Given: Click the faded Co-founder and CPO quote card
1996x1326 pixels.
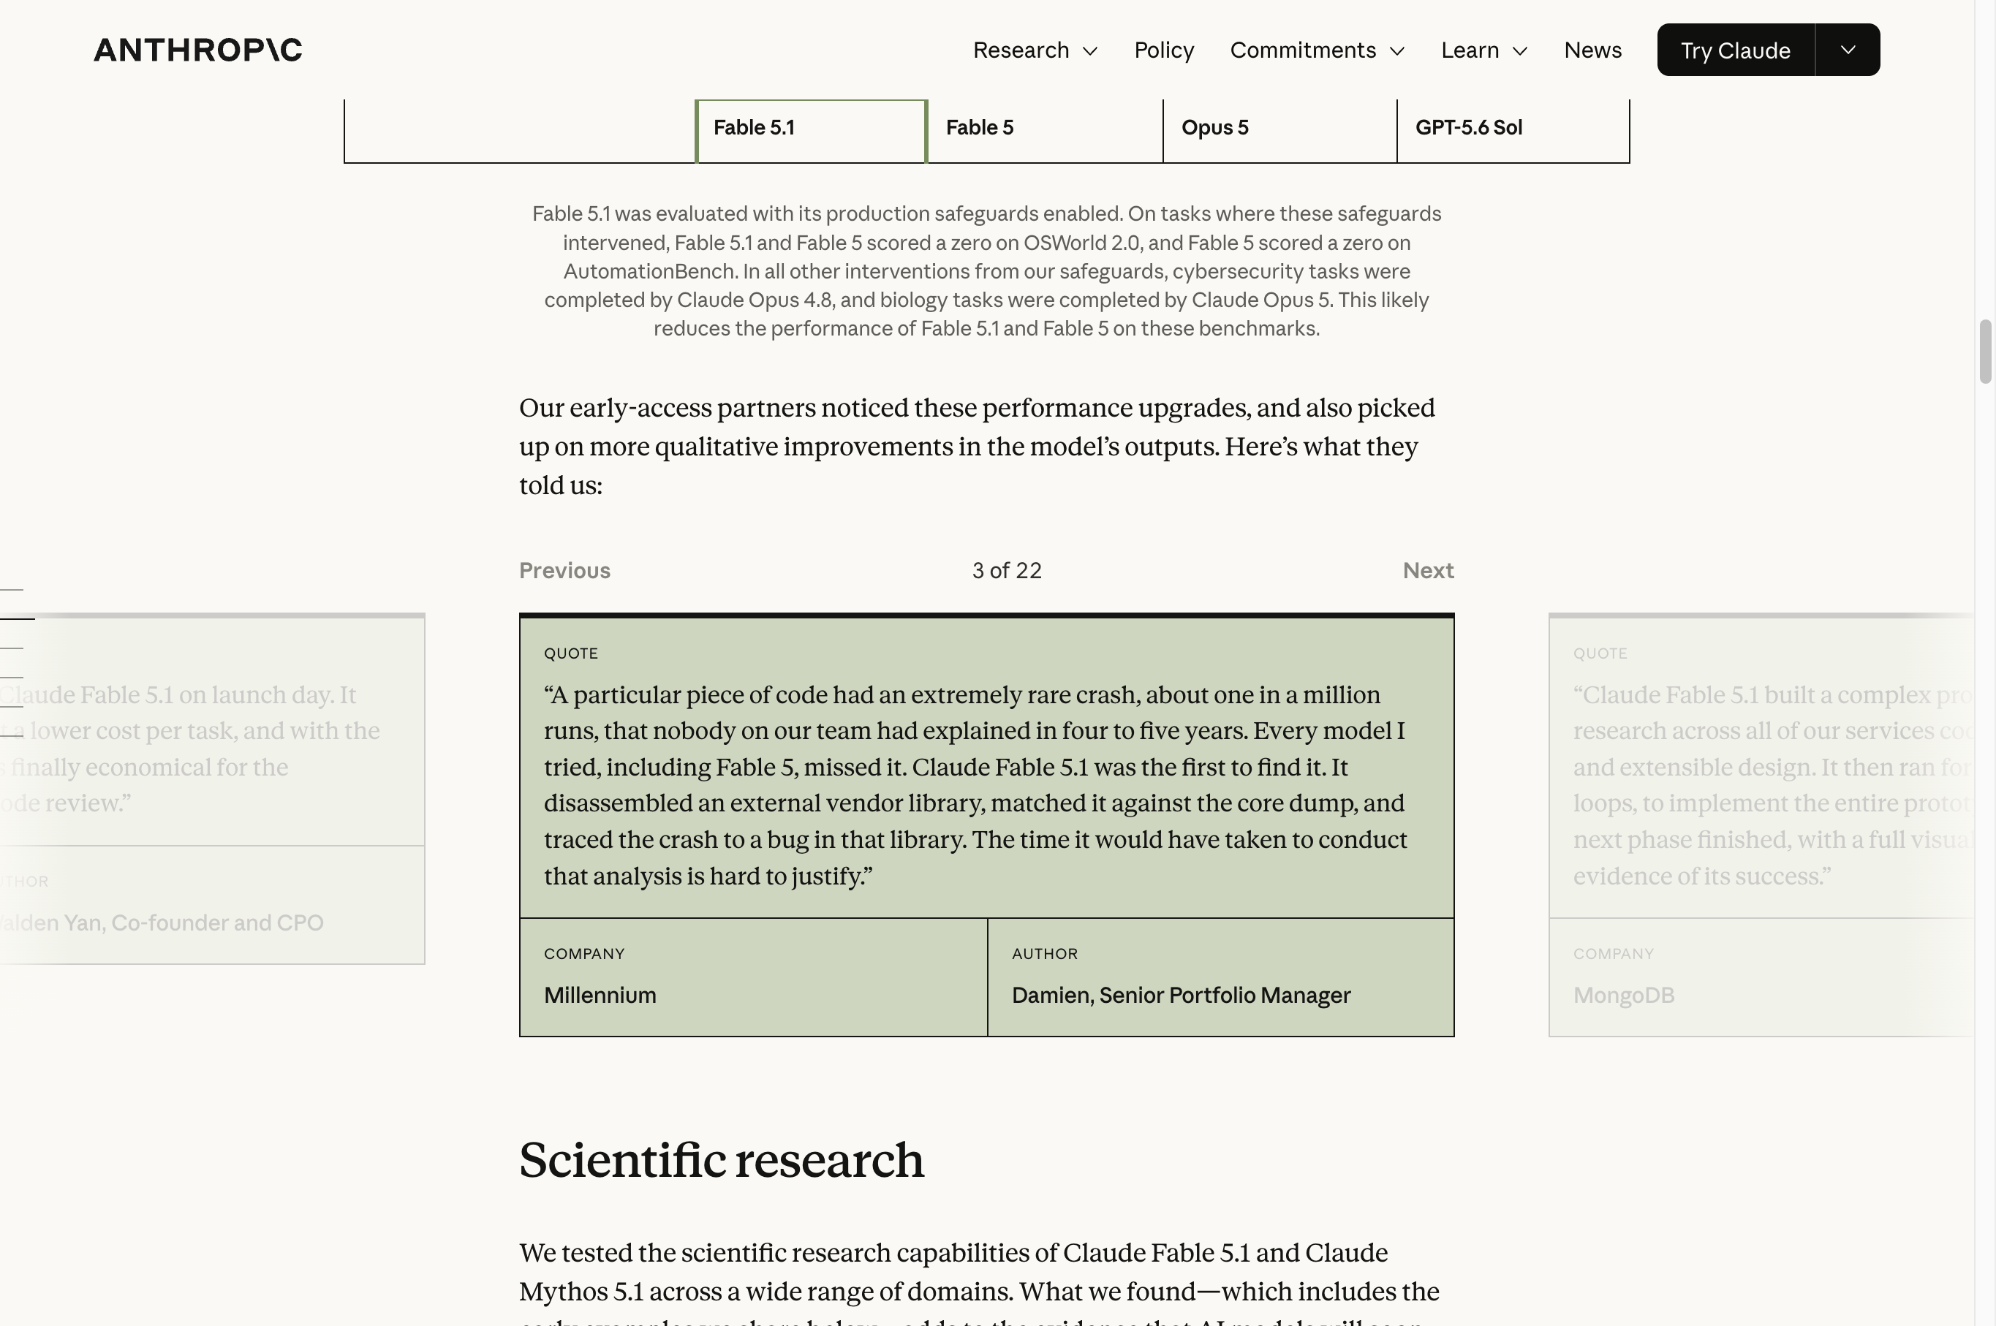Looking at the screenshot, I should [212, 788].
